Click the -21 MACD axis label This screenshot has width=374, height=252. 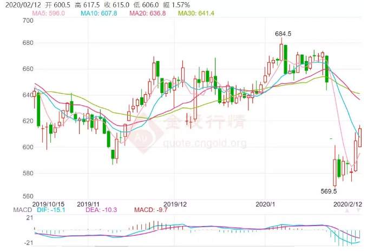coord(29,243)
